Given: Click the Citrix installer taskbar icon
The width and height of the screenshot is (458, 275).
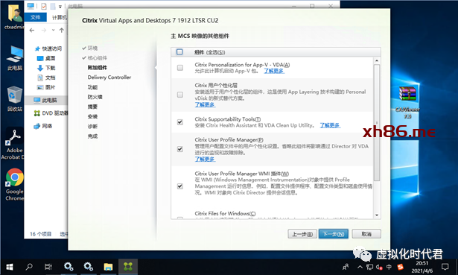Looking at the screenshot, I should (x=127, y=267).
